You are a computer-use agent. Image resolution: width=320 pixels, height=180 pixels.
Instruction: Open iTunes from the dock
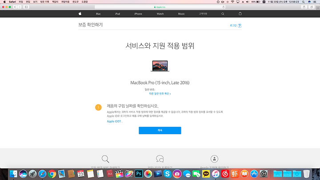(216, 174)
